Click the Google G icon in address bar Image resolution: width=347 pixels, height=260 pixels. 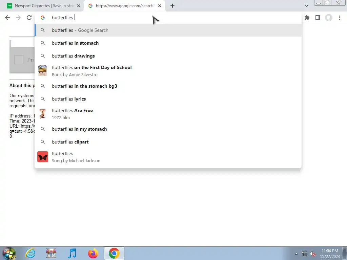pos(43,18)
